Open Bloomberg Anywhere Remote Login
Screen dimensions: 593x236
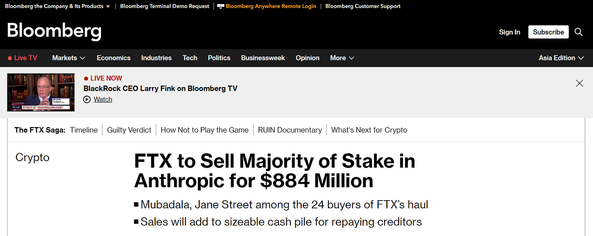[270, 6]
